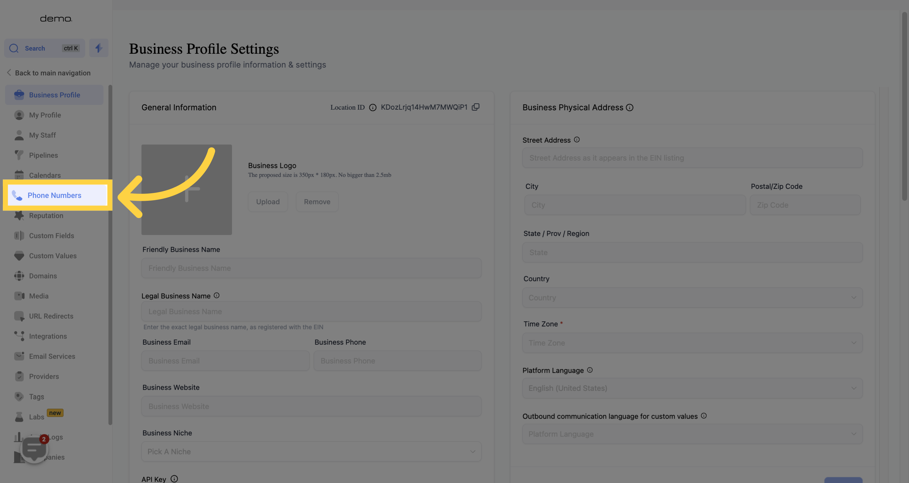Image resolution: width=909 pixels, height=483 pixels.
Task: Click the Friendly Business Name field
Action: [311, 268]
